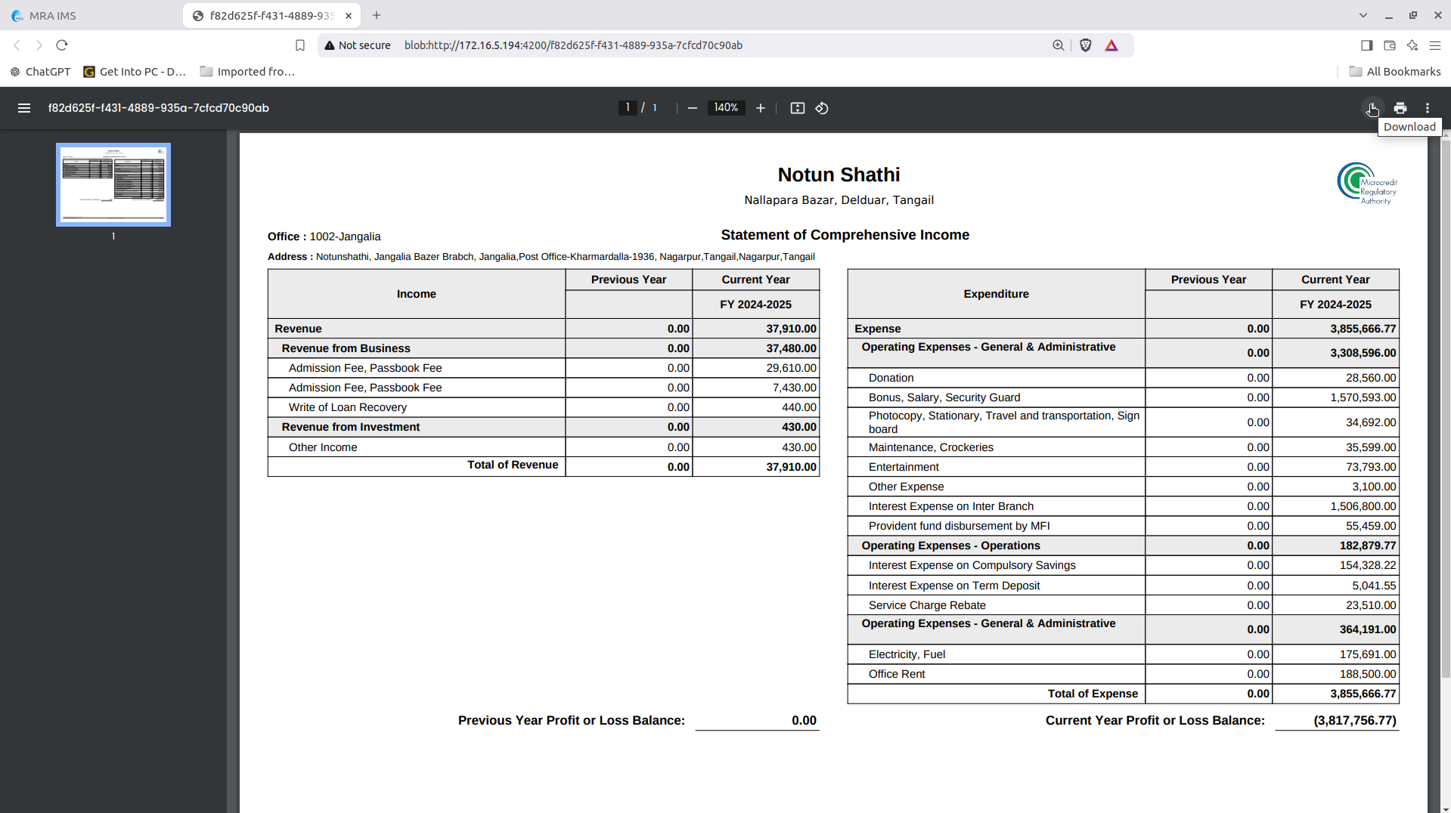Click the Statement of Comprehensive Income title
Image resolution: width=1451 pixels, height=813 pixels.
pyautogui.click(x=845, y=235)
